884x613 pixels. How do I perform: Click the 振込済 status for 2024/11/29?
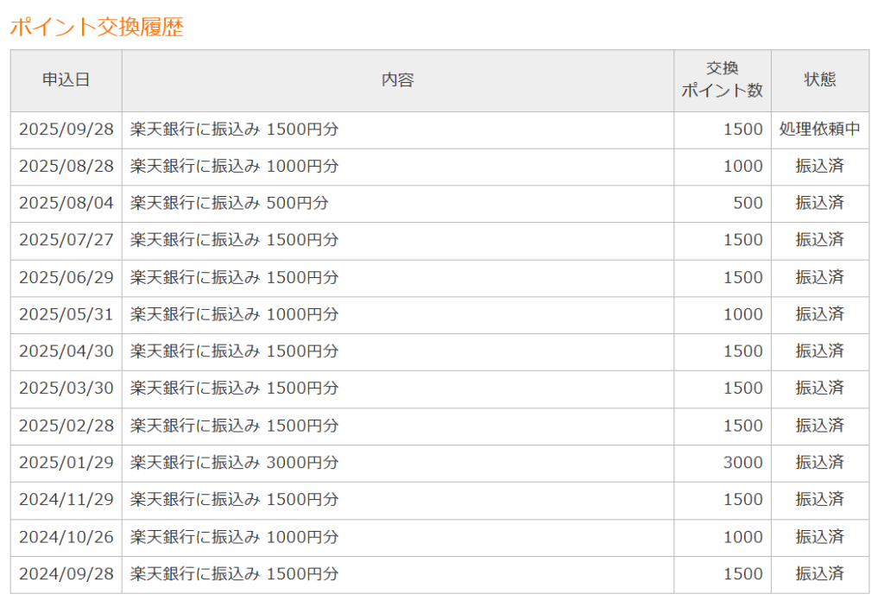coord(819,500)
